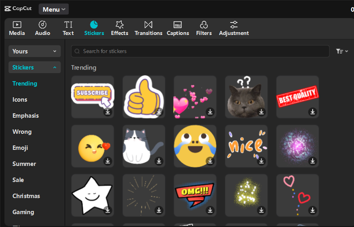Open the Menu dropdown
The image size is (354, 227).
53,9
